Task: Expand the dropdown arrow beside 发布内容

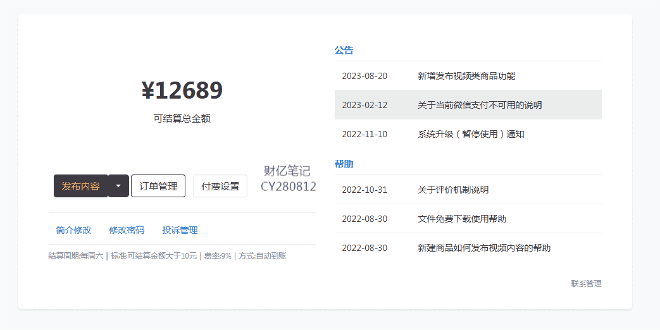Action: 118,186
